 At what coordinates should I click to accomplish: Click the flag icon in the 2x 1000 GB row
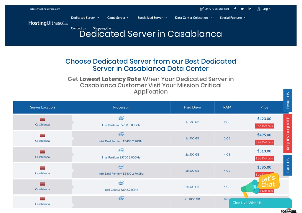pos(42,199)
